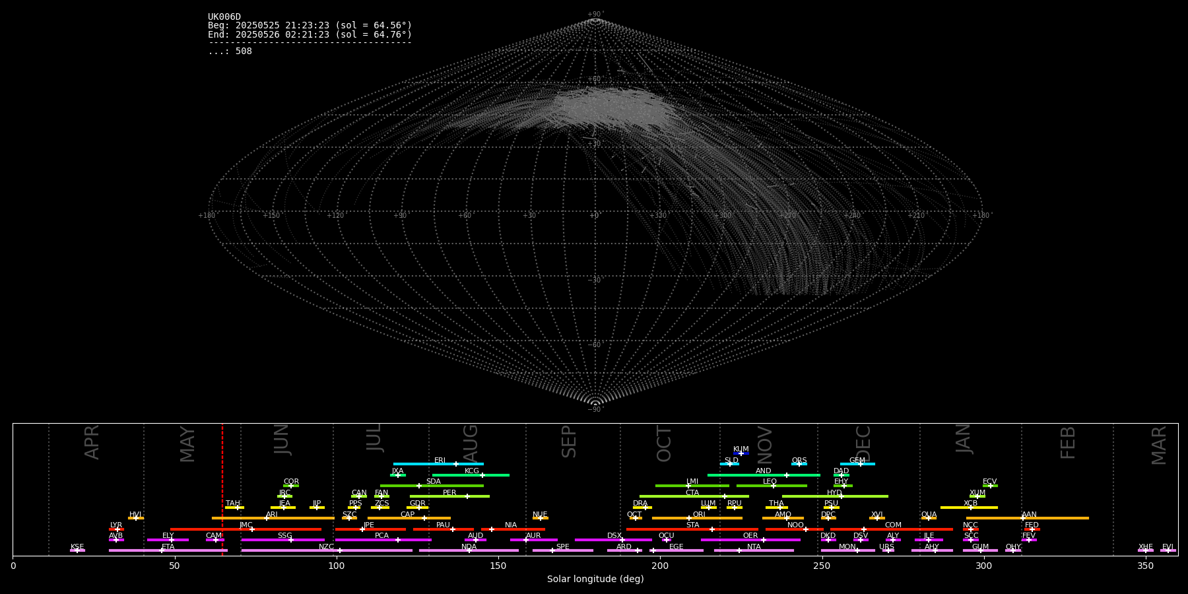Screen dimensions: 1188x594
Task: Select the ERI shower label
Action: click(x=440, y=461)
